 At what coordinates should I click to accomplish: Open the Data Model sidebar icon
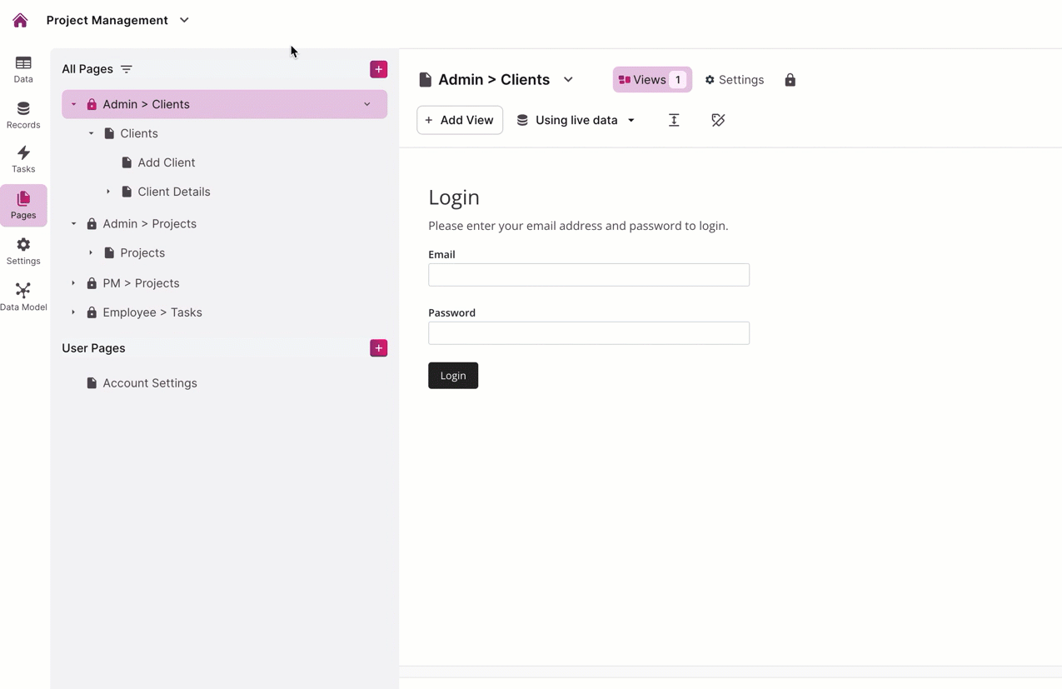click(x=23, y=297)
